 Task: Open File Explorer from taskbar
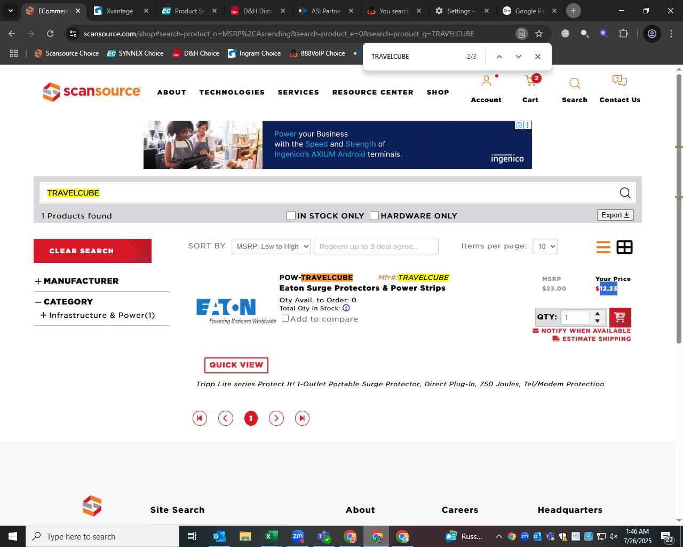coord(245,536)
